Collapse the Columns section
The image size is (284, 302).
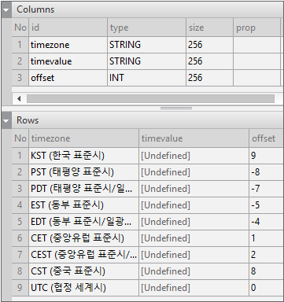[6, 10]
